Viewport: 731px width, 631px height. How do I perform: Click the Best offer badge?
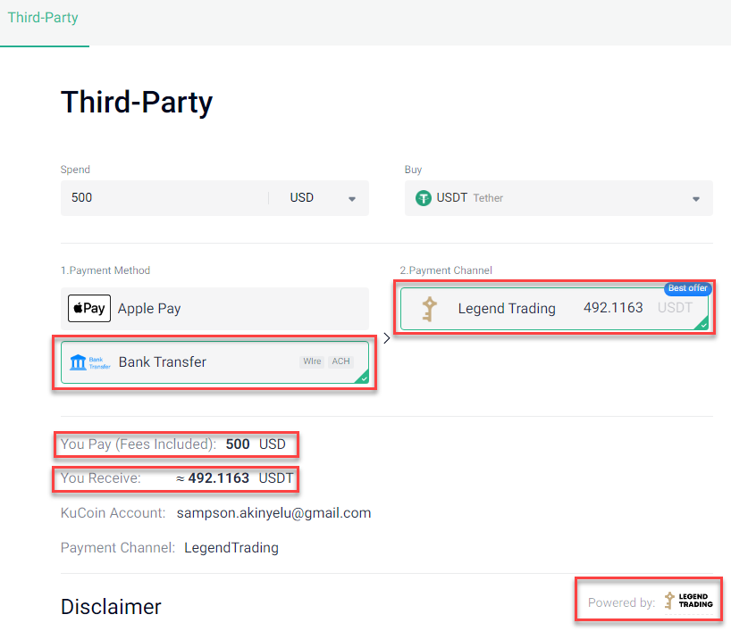pos(687,288)
